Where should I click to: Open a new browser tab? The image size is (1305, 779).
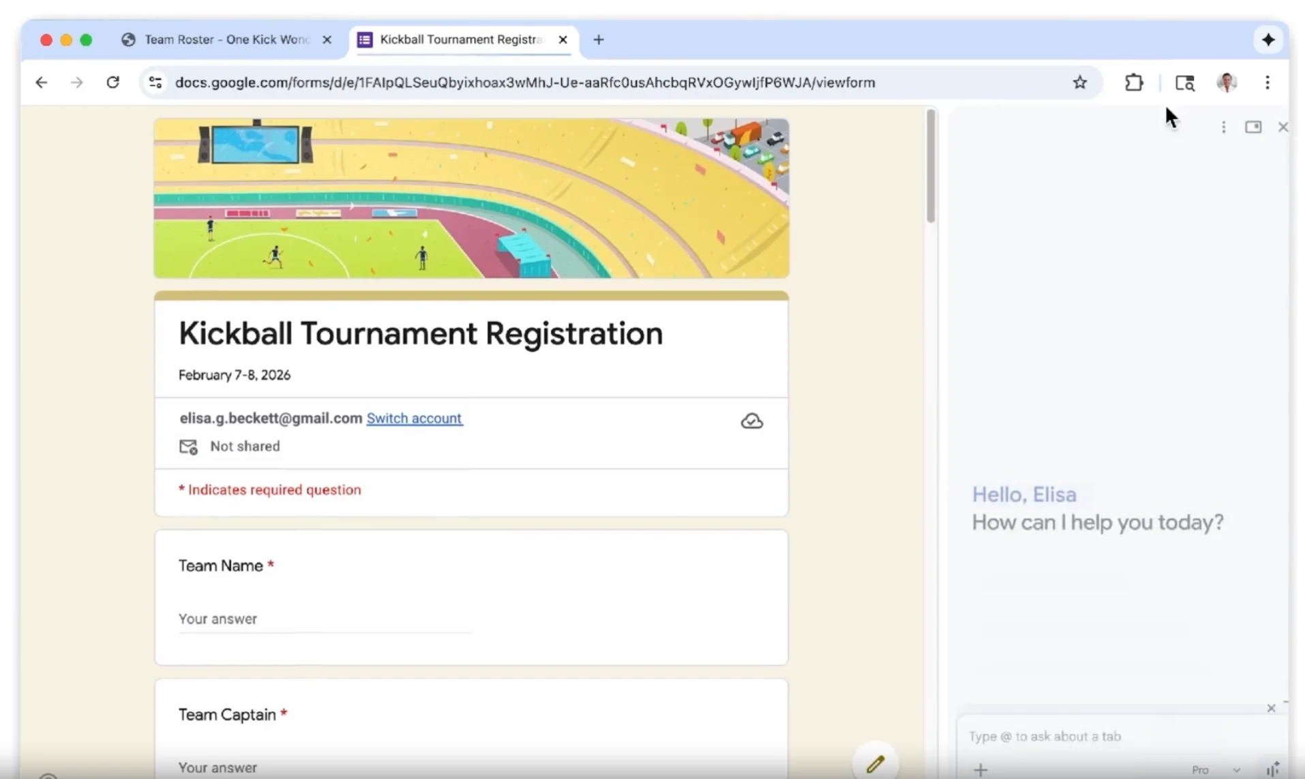point(598,40)
